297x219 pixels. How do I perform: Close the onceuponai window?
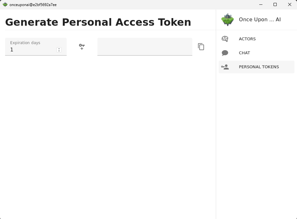(290, 4)
